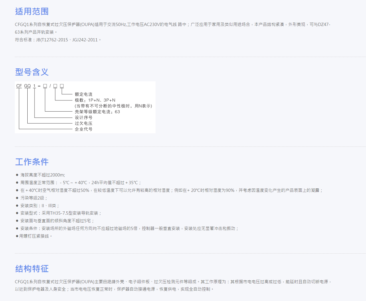Click the model designation diagram
366x301 pixels.
pos(85,107)
